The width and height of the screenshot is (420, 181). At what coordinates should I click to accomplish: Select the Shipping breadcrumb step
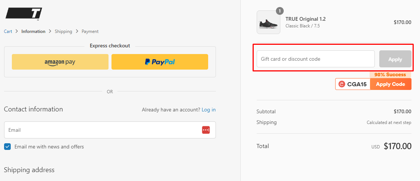point(63,31)
